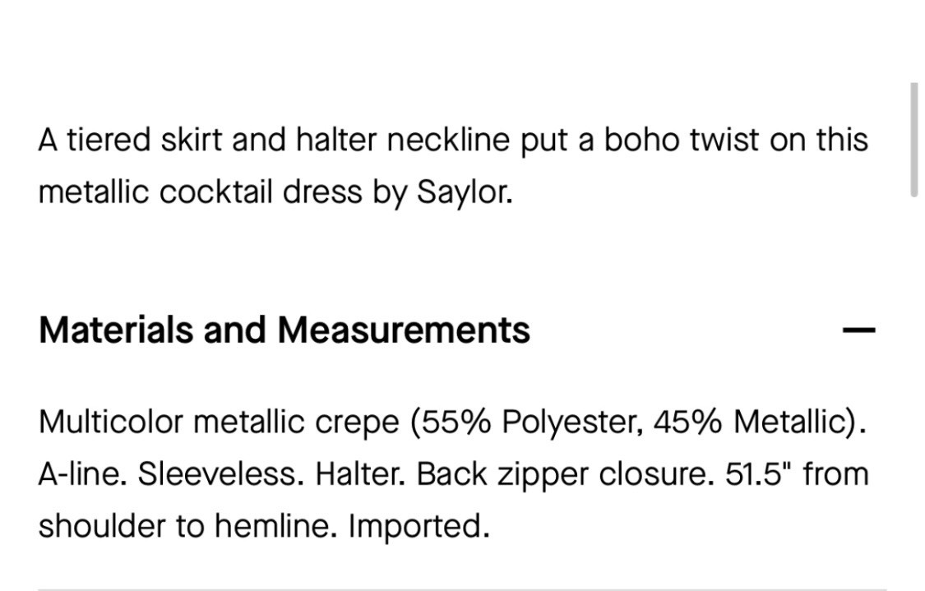
Task: Click the minus icon beside the section heading
Action: pos(858,330)
